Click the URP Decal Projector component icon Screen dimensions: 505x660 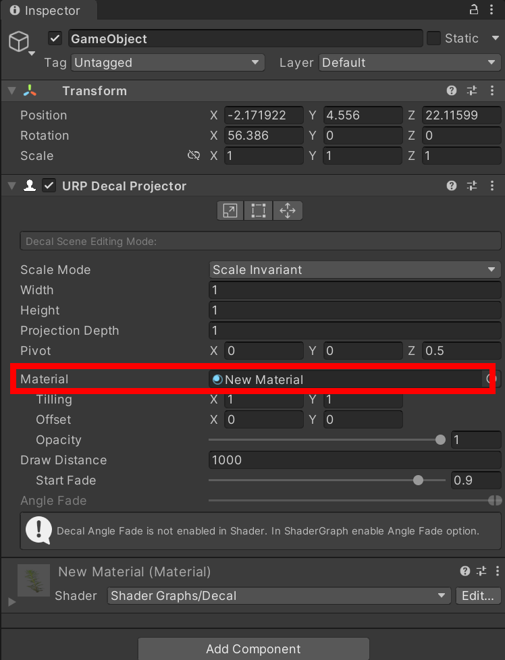pos(30,186)
